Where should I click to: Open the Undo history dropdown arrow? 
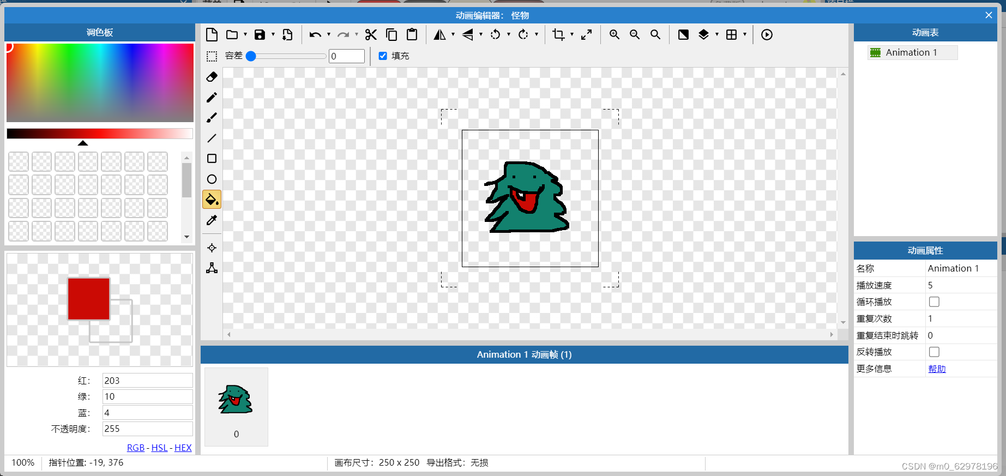coord(329,34)
